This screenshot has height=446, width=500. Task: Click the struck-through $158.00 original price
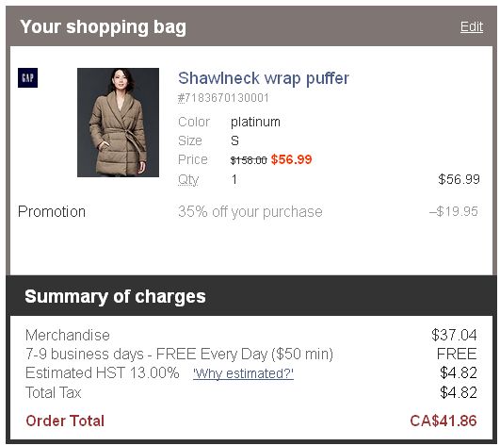pos(249,160)
